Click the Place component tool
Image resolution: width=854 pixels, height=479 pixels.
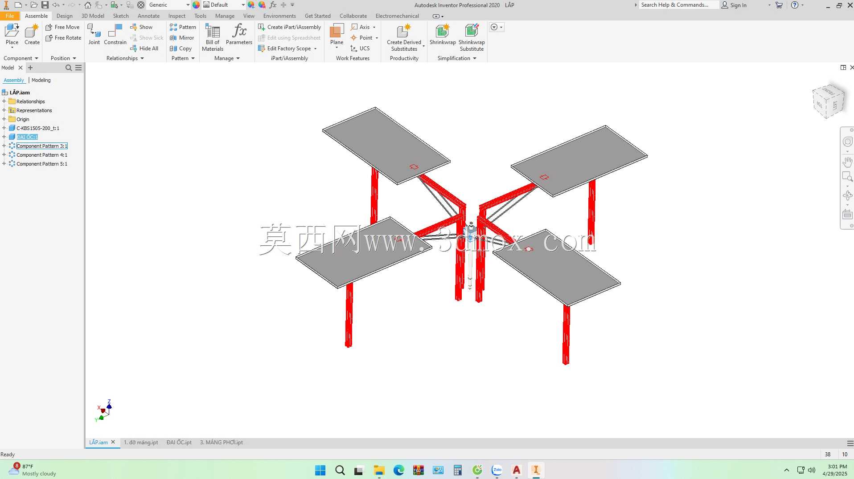pyautogui.click(x=12, y=35)
